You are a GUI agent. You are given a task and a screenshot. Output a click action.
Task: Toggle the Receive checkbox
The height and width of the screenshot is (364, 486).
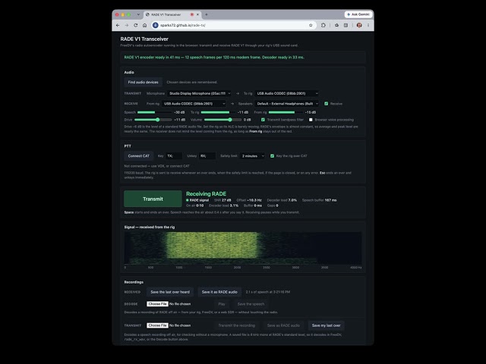326,104
